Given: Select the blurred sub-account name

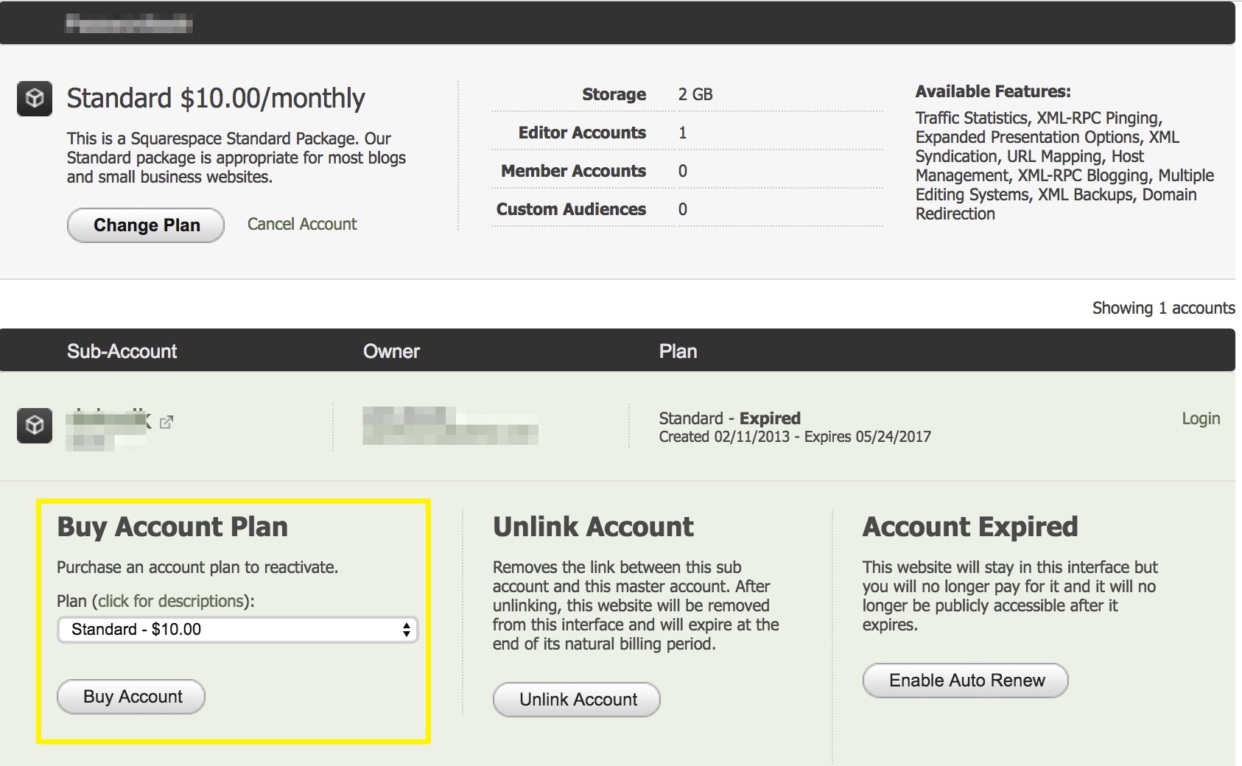Looking at the screenshot, I should pyautogui.click(x=105, y=426).
